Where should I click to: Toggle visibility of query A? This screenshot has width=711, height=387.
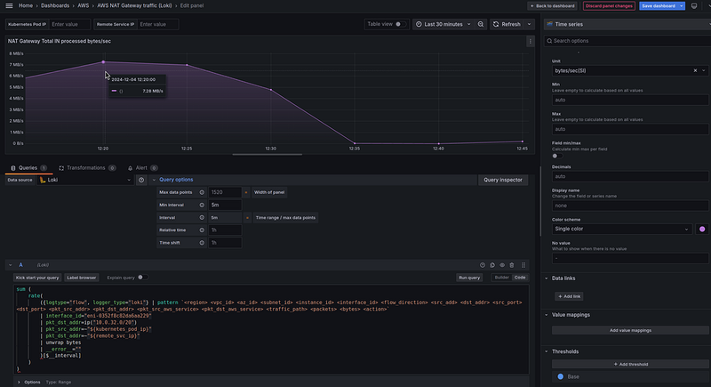[x=502, y=265]
